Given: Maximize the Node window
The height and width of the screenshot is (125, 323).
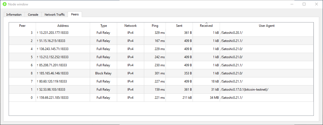Looking at the screenshot, I should pyautogui.click(x=304, y=4).
